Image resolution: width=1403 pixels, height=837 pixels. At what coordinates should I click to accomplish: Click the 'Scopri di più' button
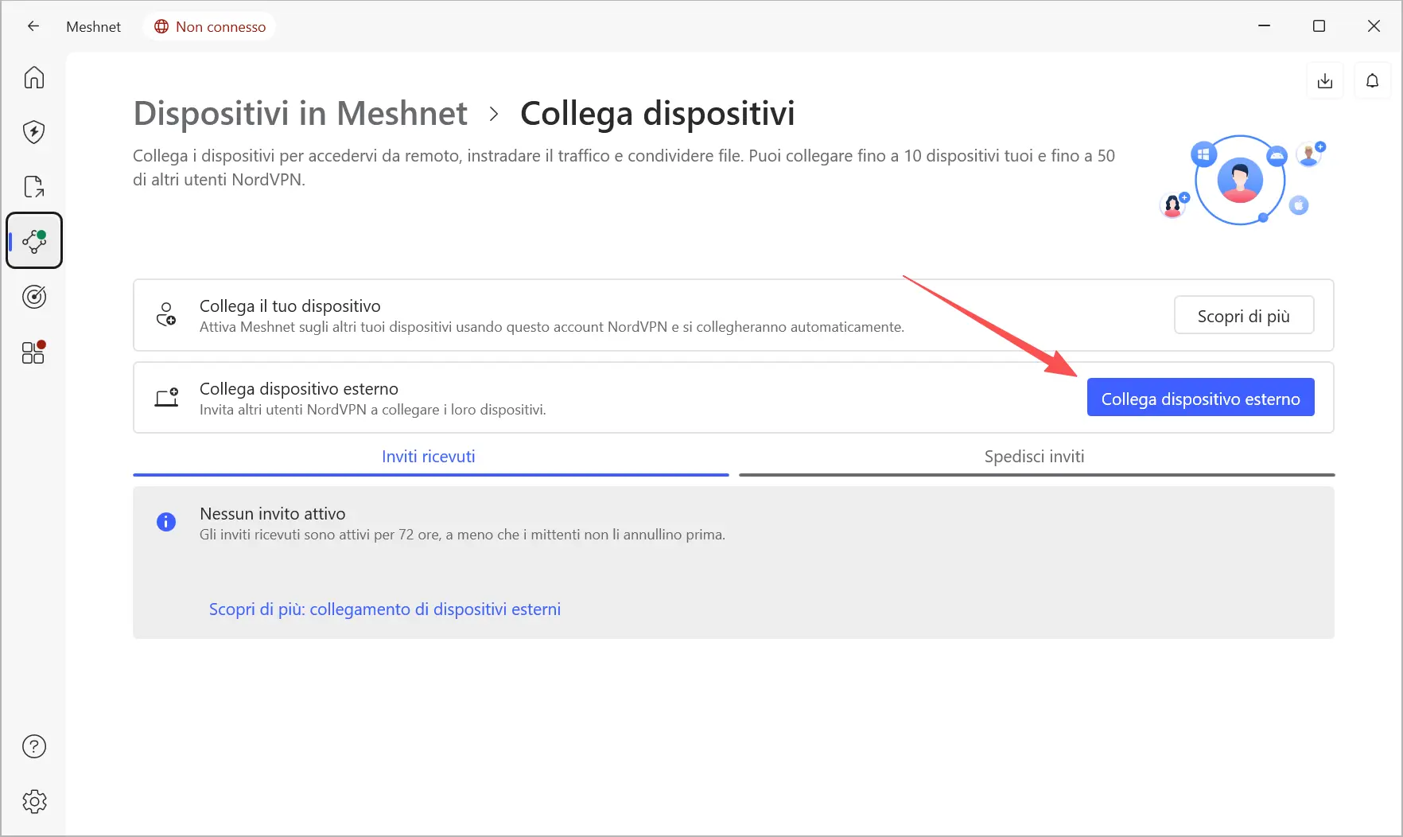1243,316
